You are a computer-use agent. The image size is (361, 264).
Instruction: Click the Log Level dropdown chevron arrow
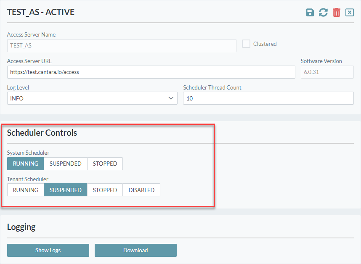point(171,98)
